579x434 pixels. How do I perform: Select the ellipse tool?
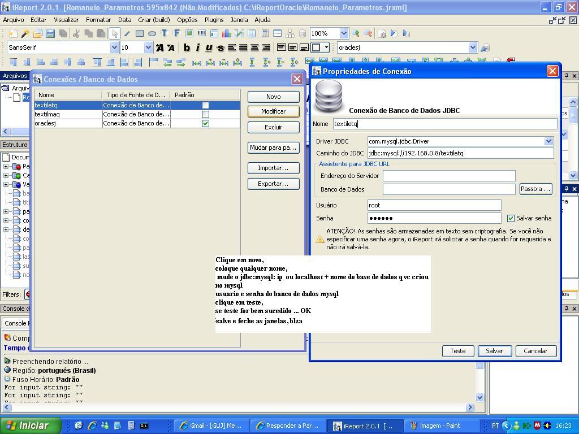(152, 33)
